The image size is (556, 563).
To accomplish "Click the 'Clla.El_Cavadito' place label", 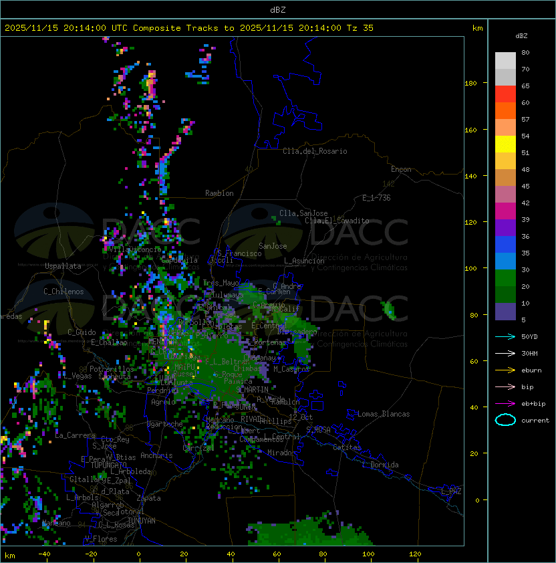I will (337, 221).
